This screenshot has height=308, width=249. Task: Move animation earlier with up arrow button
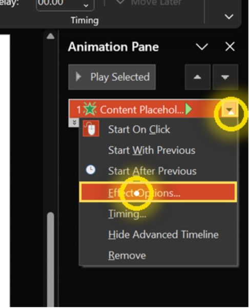click(198, 77)
